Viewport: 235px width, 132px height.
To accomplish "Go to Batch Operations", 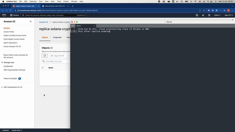I will 11,43.
